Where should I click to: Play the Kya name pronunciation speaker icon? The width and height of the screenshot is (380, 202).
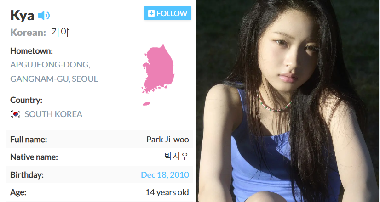point(44,16)
